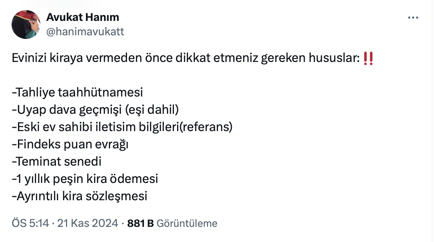The width and height of the screenshot is (436, 242).
Task: Open the three-dot more options menu
Action: click(x=413, y=18)
